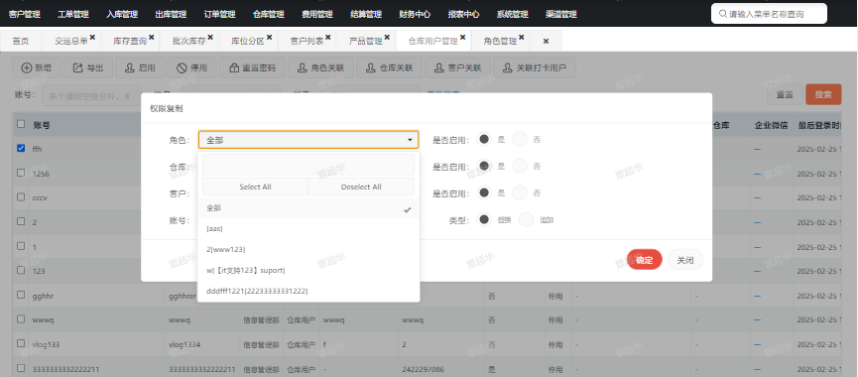The image size is (858, 377).
Task: Click the 重置密码 lock-icon toolbar button
Action: pyautogui.click(x=252, y=67)
